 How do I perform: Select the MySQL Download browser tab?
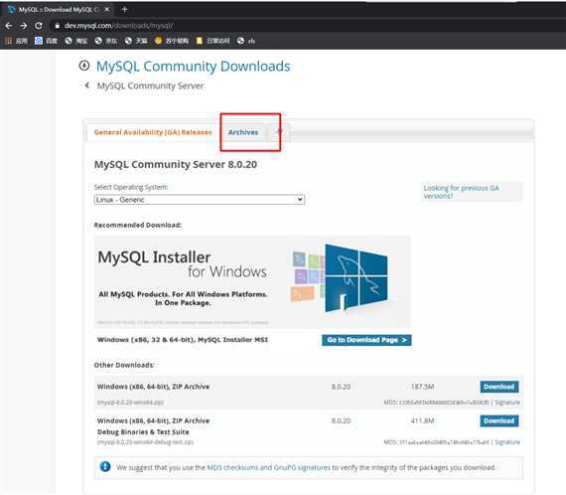[59, 10]
